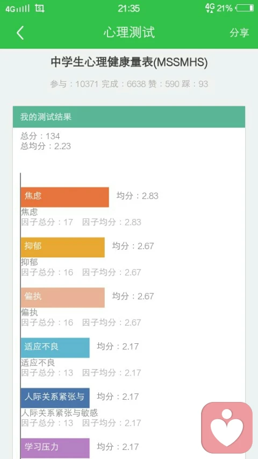
Task: Select the yellow 抑郁 bar
Action: [x=62, y=248]
